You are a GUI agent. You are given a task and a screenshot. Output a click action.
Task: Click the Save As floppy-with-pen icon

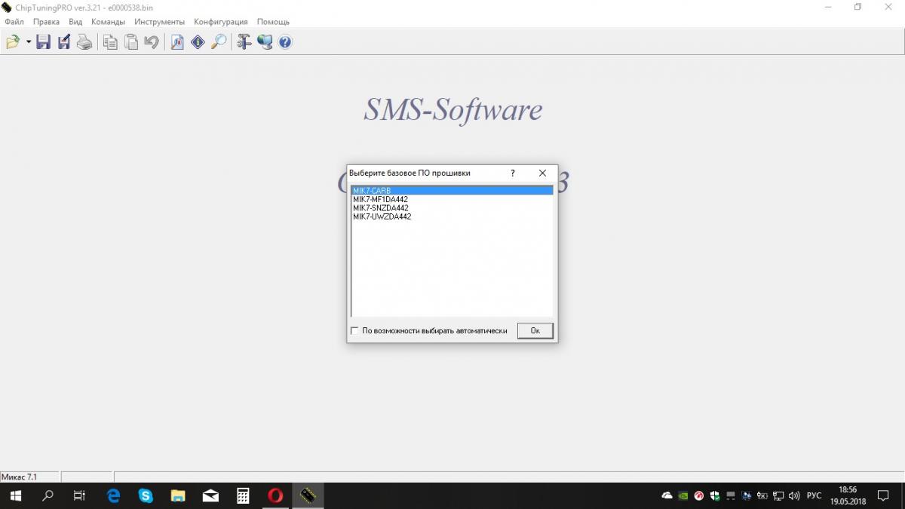pos(64,42)
